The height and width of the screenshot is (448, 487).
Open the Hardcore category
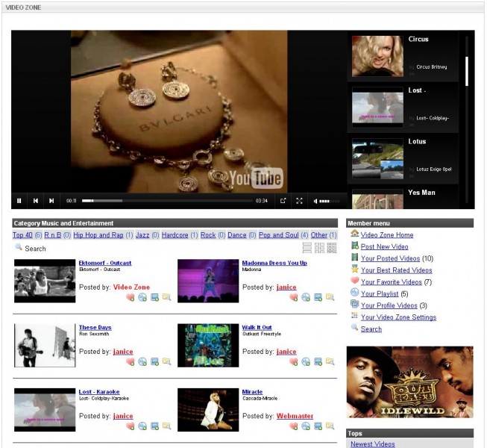(x=175, y=235)
